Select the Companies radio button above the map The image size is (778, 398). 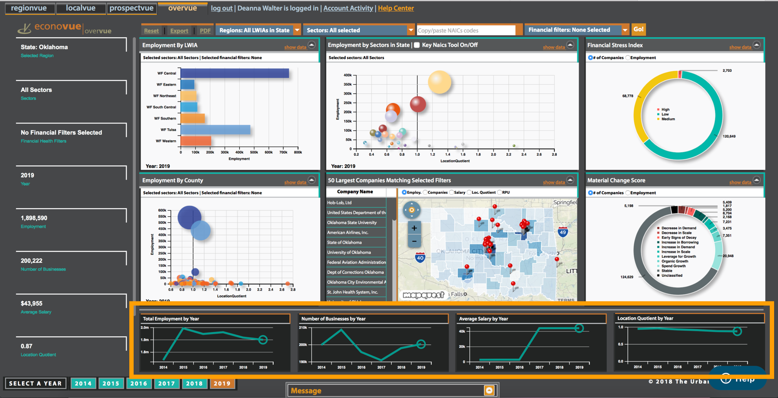[426, 192]
